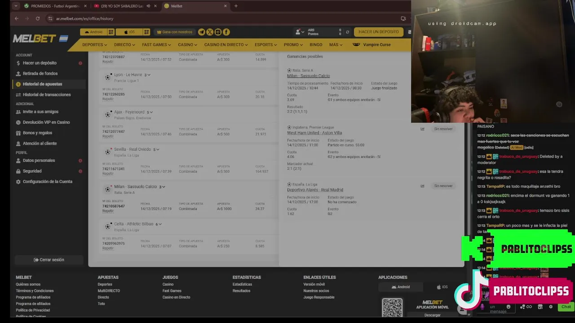Click the green Chat button
Screen dimensions: 575x323
(x=566, y=307)
